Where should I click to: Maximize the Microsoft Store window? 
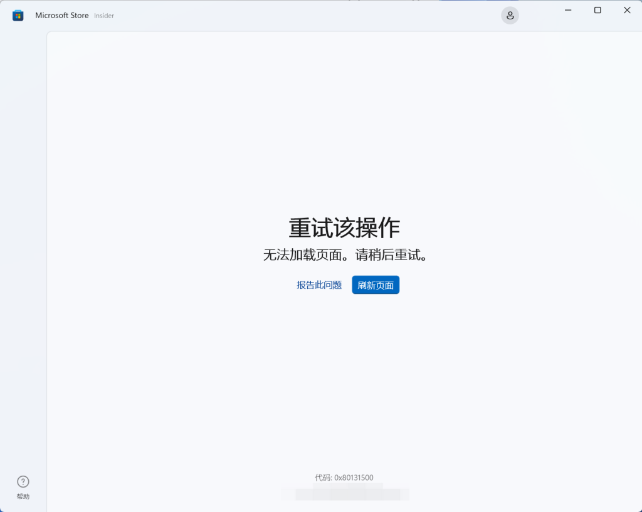(597, 10)
